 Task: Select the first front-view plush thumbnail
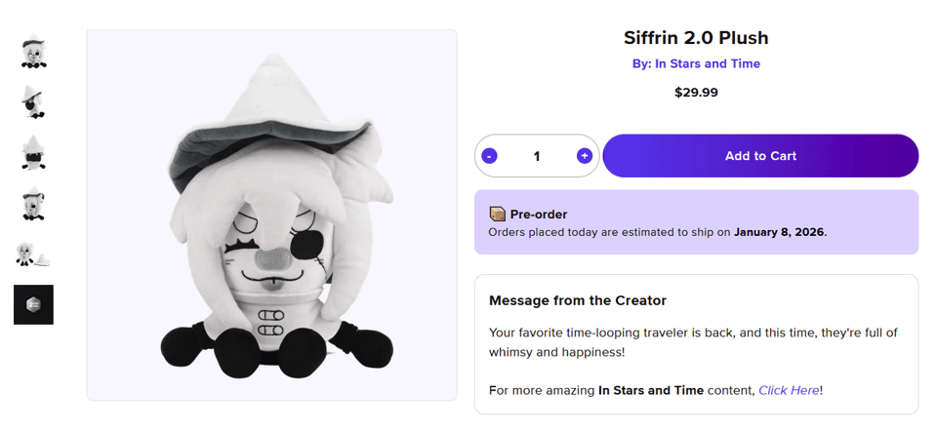33,53
